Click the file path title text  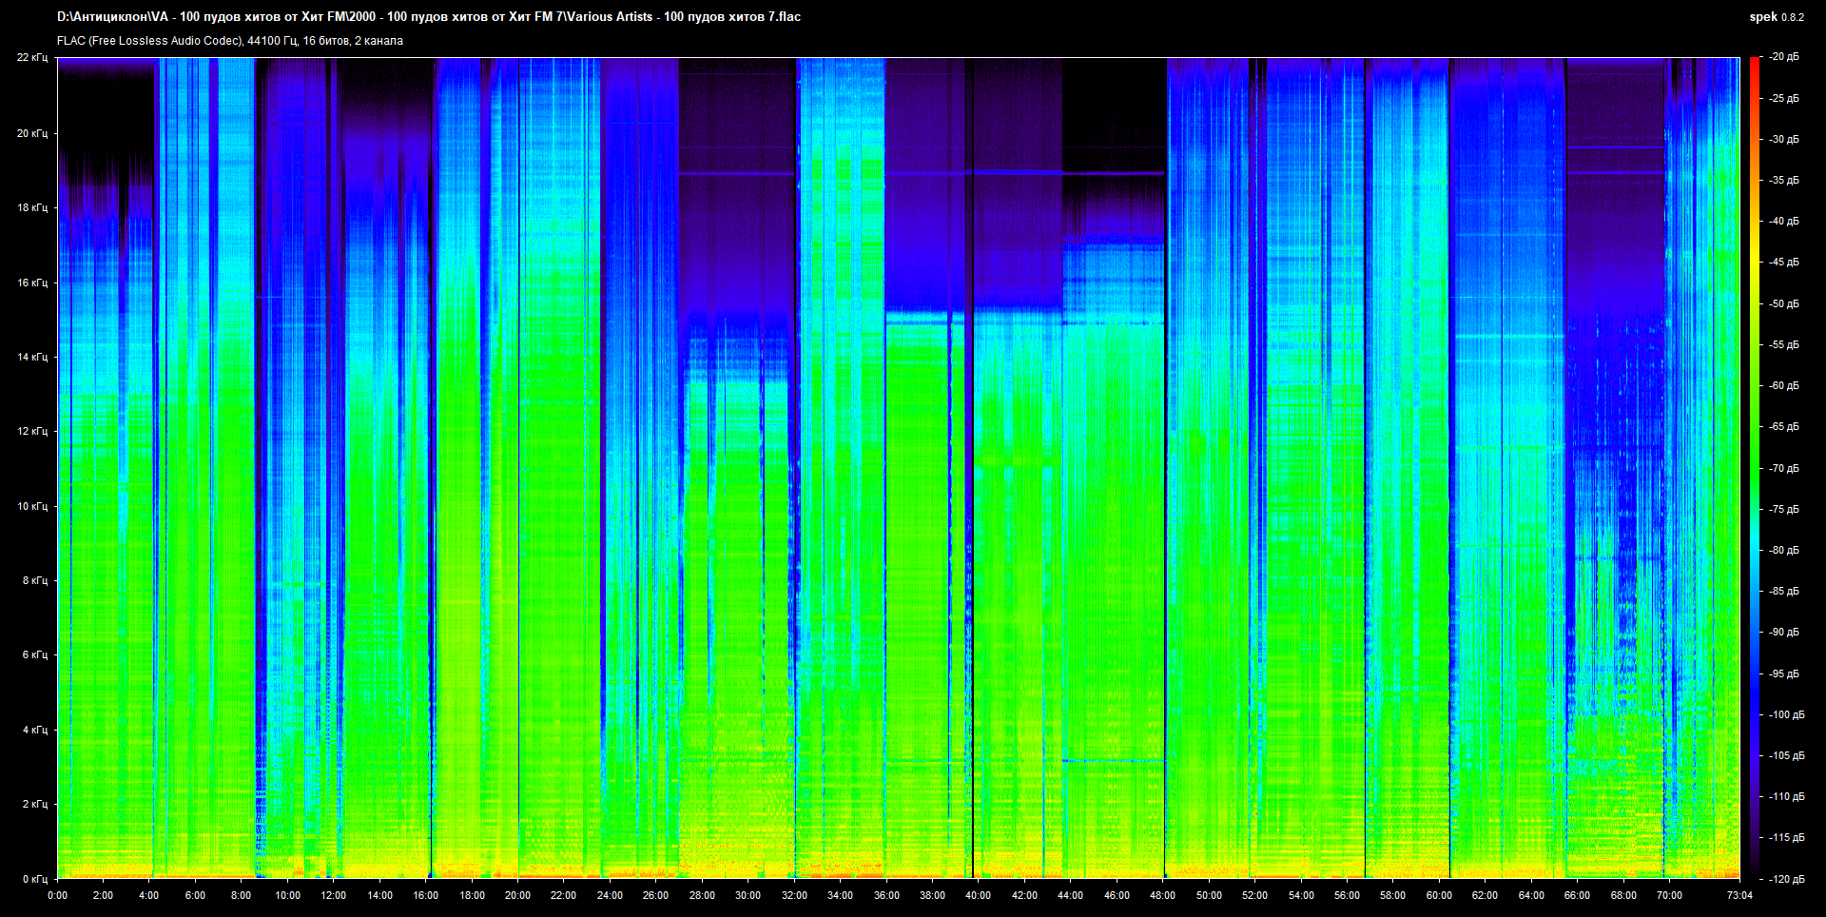(x=428, y=17)
